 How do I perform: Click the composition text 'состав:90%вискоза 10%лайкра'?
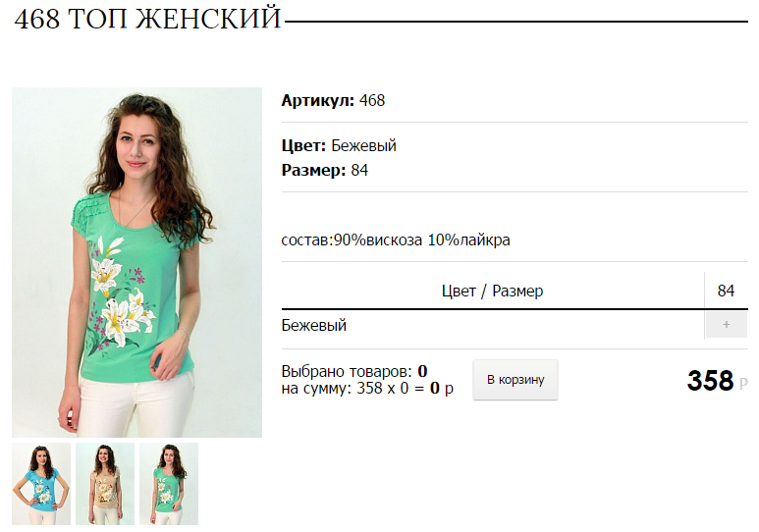(x=396, y=240)
